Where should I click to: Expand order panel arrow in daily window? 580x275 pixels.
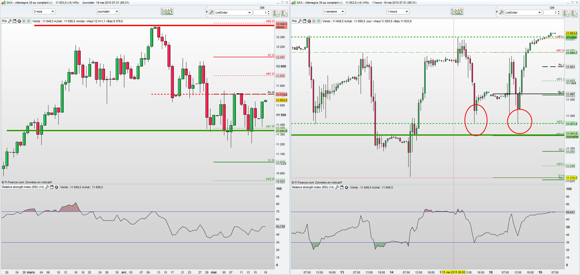pyautogui.click(x=207, y=12)
